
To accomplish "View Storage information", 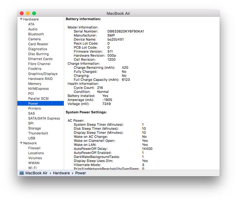I will (x=34, y=128).
